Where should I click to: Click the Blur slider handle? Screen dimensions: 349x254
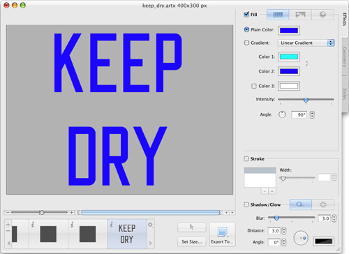276,218
